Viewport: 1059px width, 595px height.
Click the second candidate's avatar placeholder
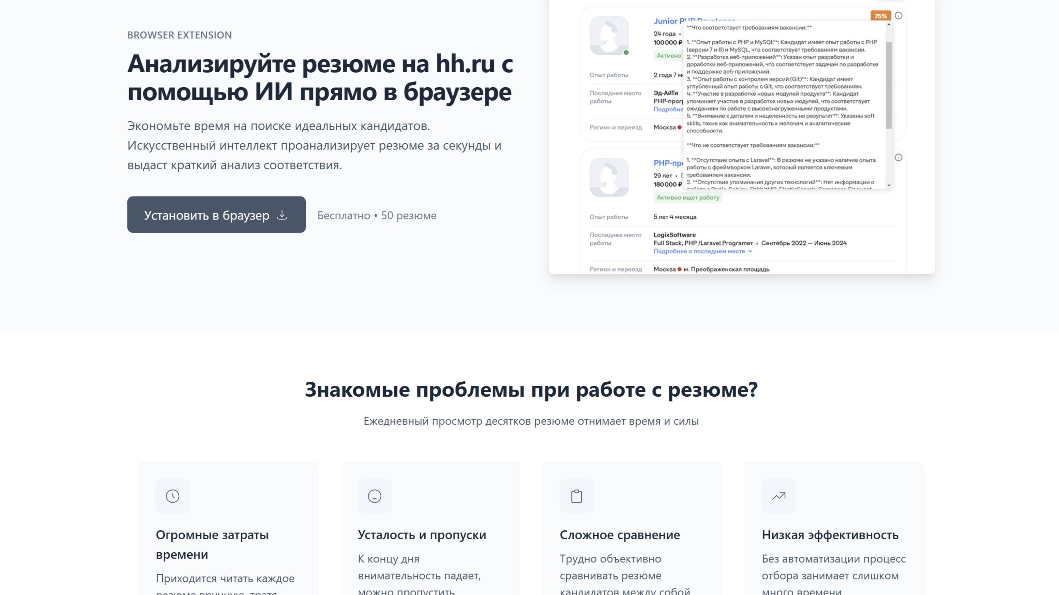609,177
